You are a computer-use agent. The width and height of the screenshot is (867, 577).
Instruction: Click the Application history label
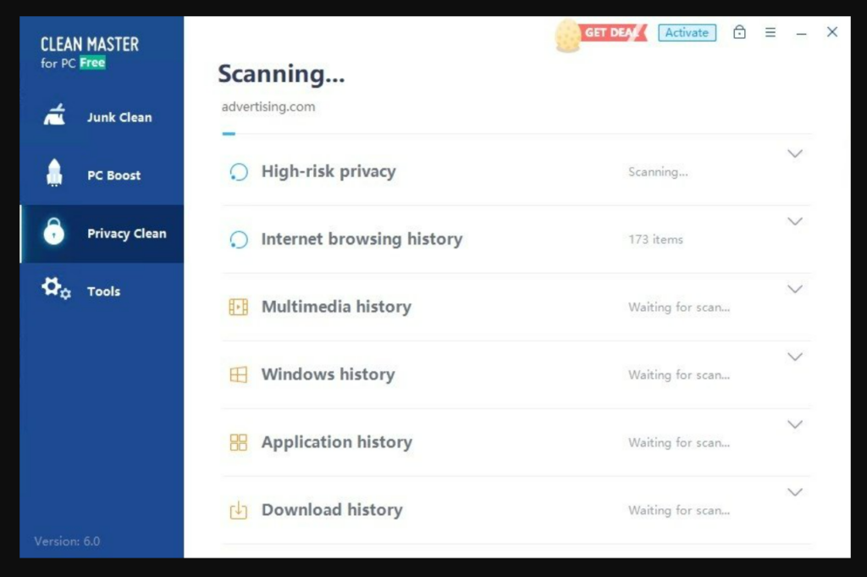tap(337, 442)
